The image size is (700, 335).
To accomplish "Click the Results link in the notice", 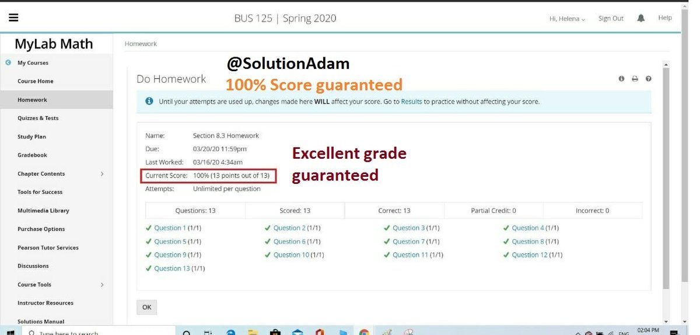I will (x=411, y=102).
